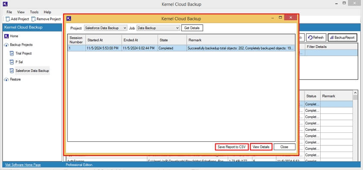Open the Project dropdown in dialog

[x=105, y=28]
